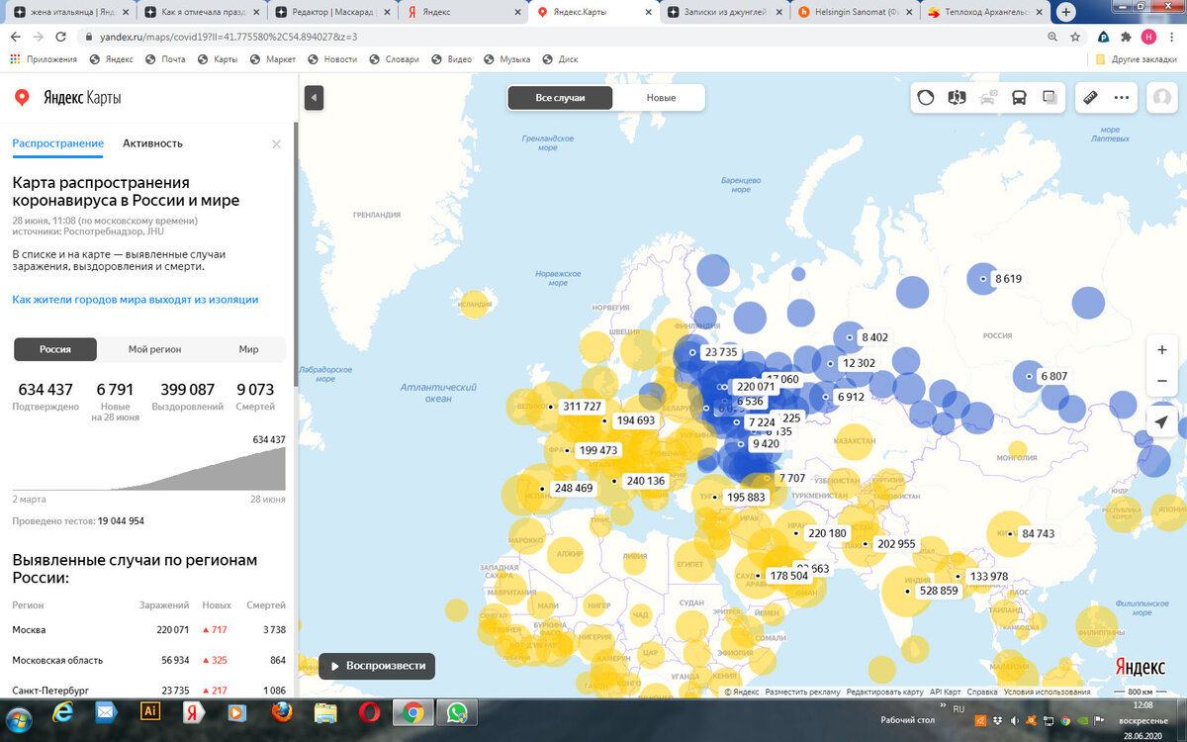Open the map layers type selector
Screen dimensions: 1187x742
pyautogui.click(x=1050, y=98)
